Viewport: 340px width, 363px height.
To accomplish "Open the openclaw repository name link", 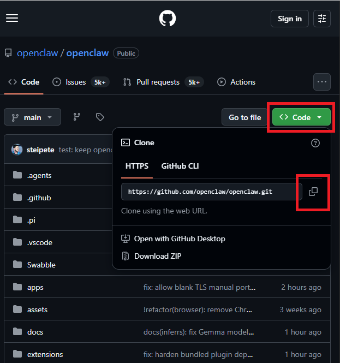I will point(87,53).
